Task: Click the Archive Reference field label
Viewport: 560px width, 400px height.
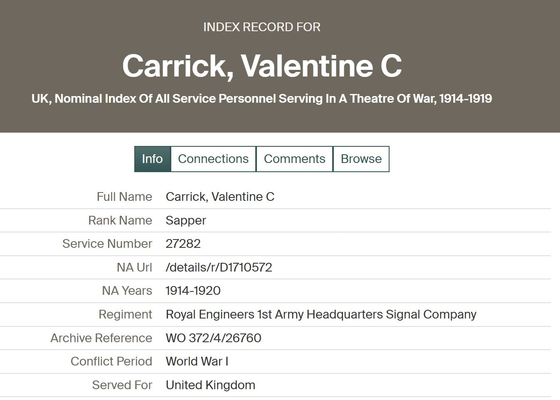Action: pyautogui.click(x=101, y=338)
